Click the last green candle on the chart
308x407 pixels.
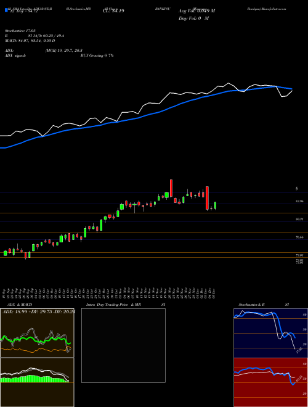click(x=215, y=205)
